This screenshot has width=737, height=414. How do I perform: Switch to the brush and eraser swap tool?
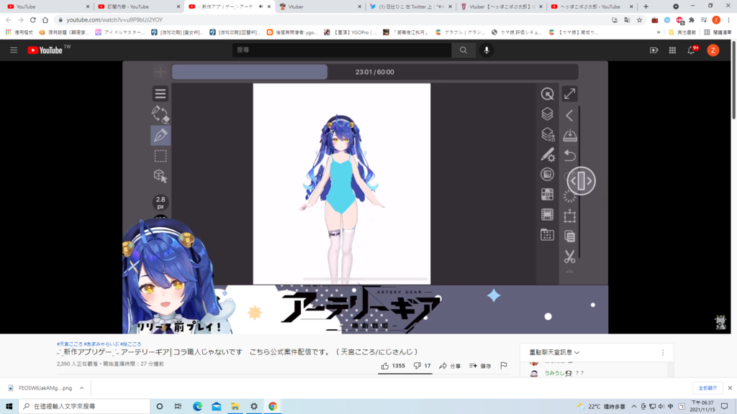[160, 114]
